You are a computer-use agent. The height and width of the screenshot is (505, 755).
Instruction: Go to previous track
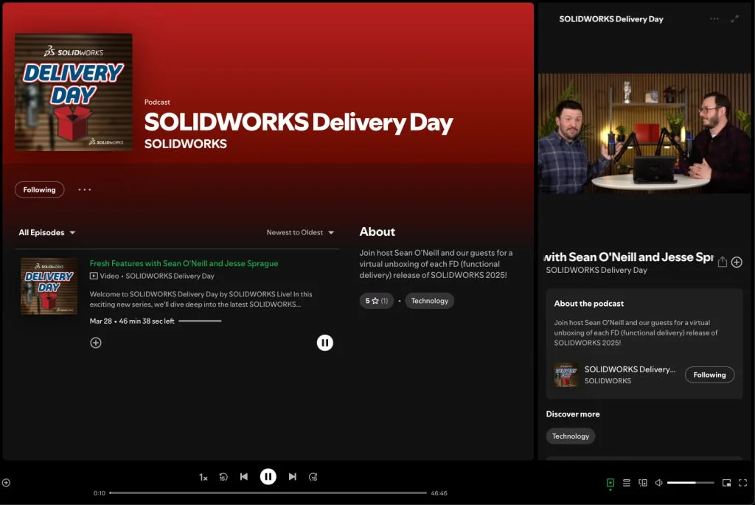[244, 477]
